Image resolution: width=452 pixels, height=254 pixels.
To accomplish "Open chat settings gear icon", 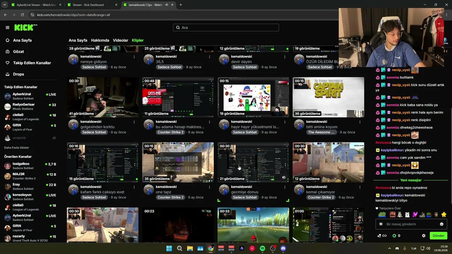I will (424, 236).
